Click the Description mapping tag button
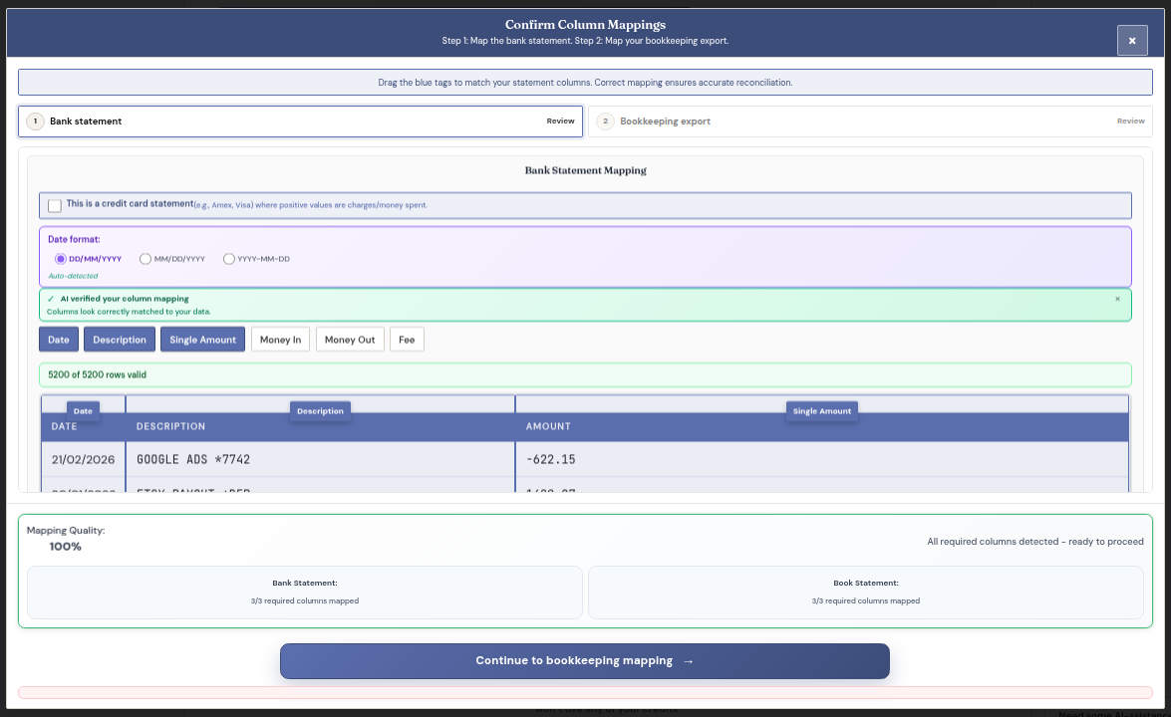Screen dimensions: 1171x717 [120, 340]
